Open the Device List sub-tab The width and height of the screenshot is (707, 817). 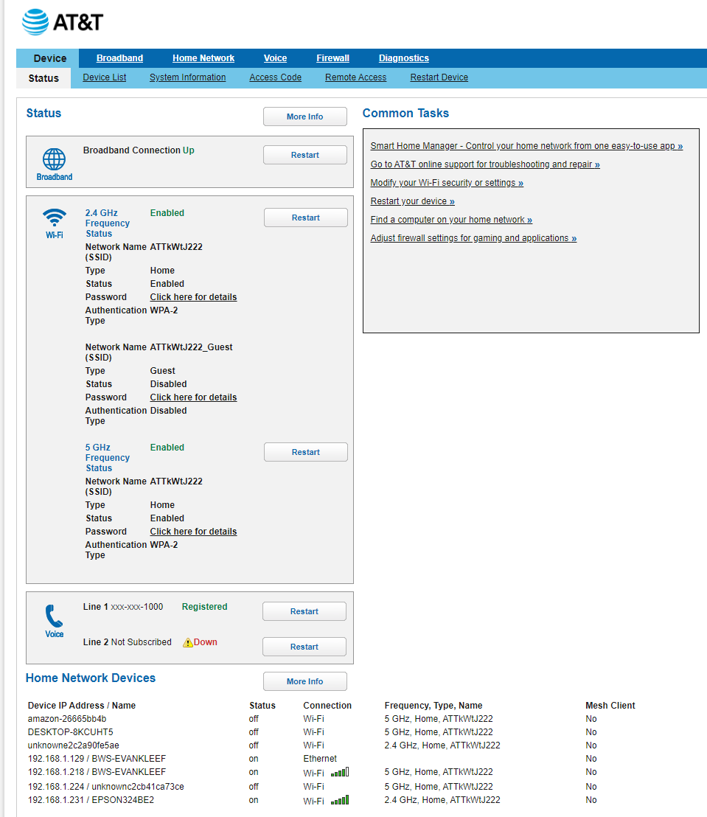tap(104, 77)
